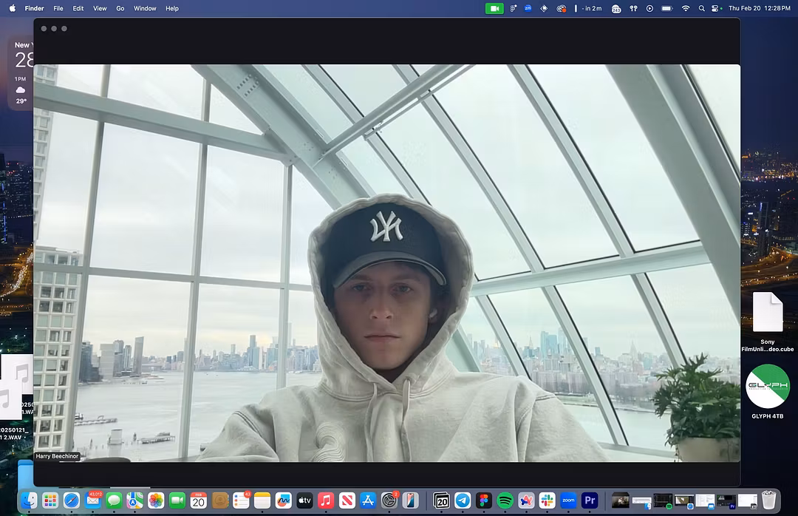798x516 pixels.
Task: Open FaceTime from the dock
Action: (x=177, y=500)
